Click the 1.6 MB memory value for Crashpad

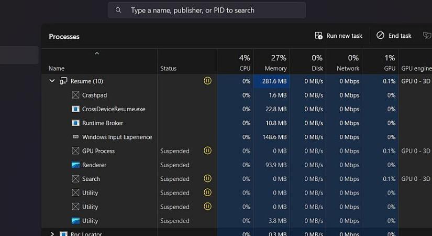point(278,95)
